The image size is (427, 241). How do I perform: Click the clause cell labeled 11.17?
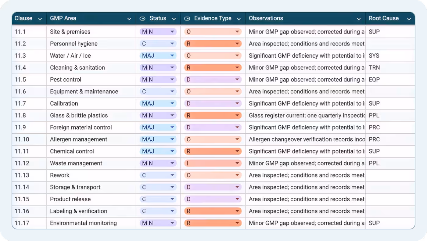click(29, 223)
